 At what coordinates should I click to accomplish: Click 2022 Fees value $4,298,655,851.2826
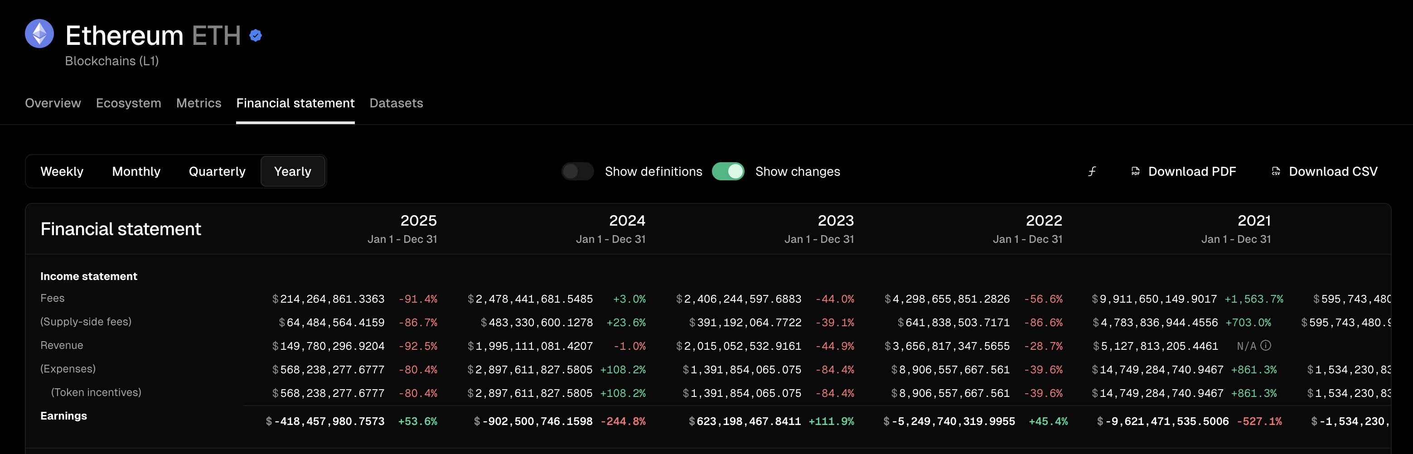pyautogui.click(x=947, y=299)
